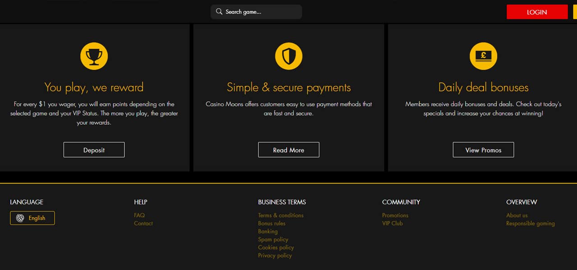
Task: Open the English language dropdown
Action: pyautogui.click(x=32, y=218)
